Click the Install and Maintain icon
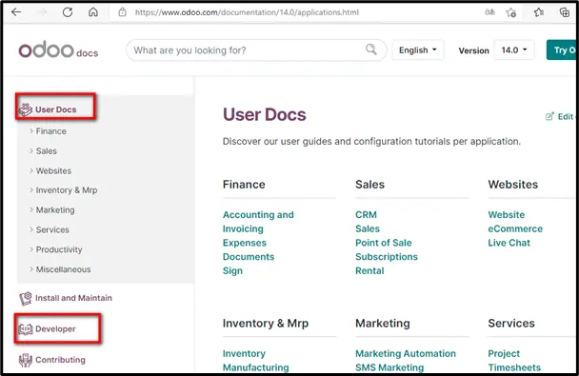This screenshot has height=376, width=579. point(26,298)
